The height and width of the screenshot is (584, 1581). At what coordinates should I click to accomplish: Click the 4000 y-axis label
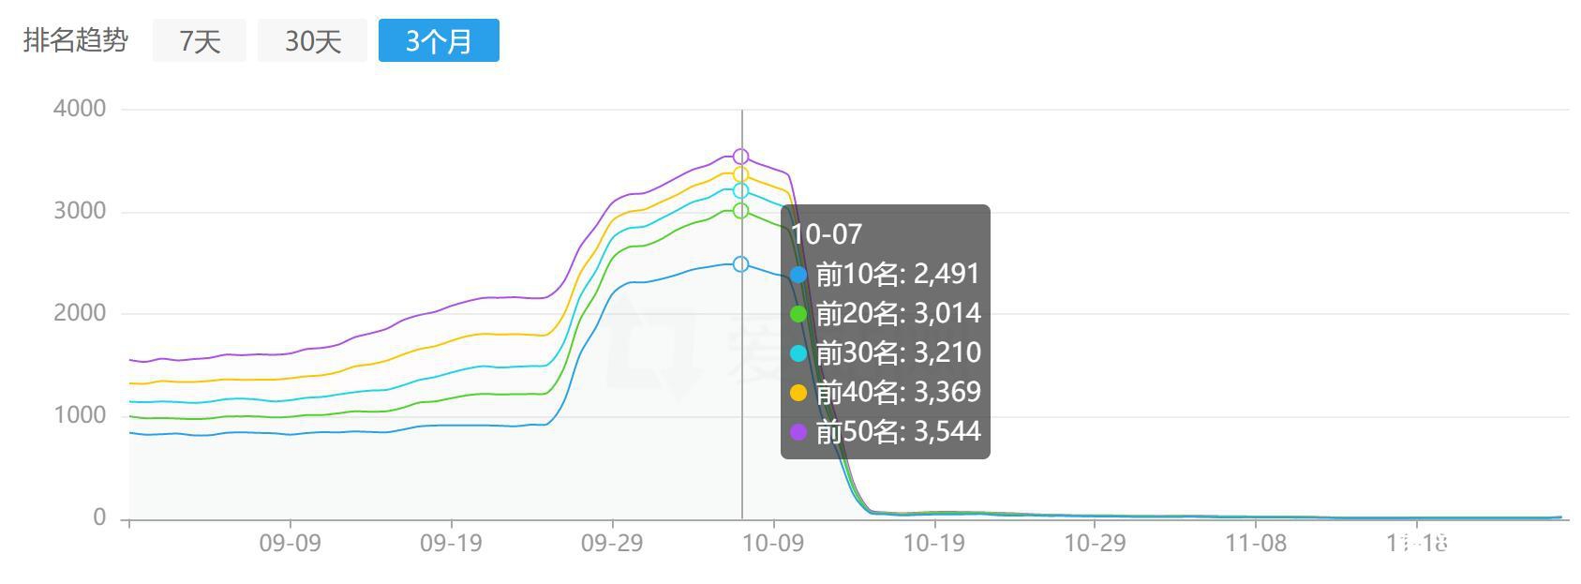pyautogui.click(x=80, y=109)
